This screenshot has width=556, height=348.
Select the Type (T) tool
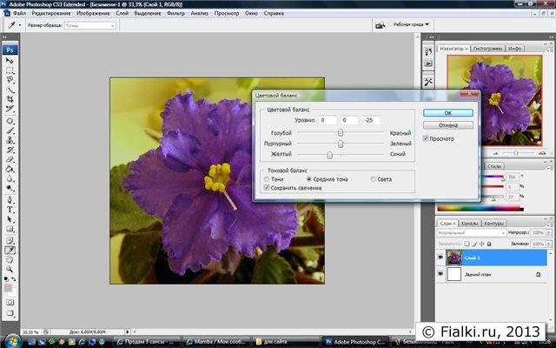click(x=10, y=210)
